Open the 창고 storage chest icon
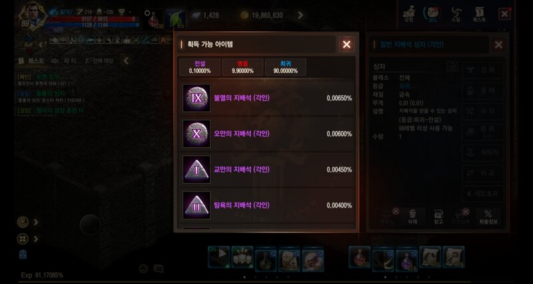Screen dimensions: 533x284 click(x=438, y=217)
